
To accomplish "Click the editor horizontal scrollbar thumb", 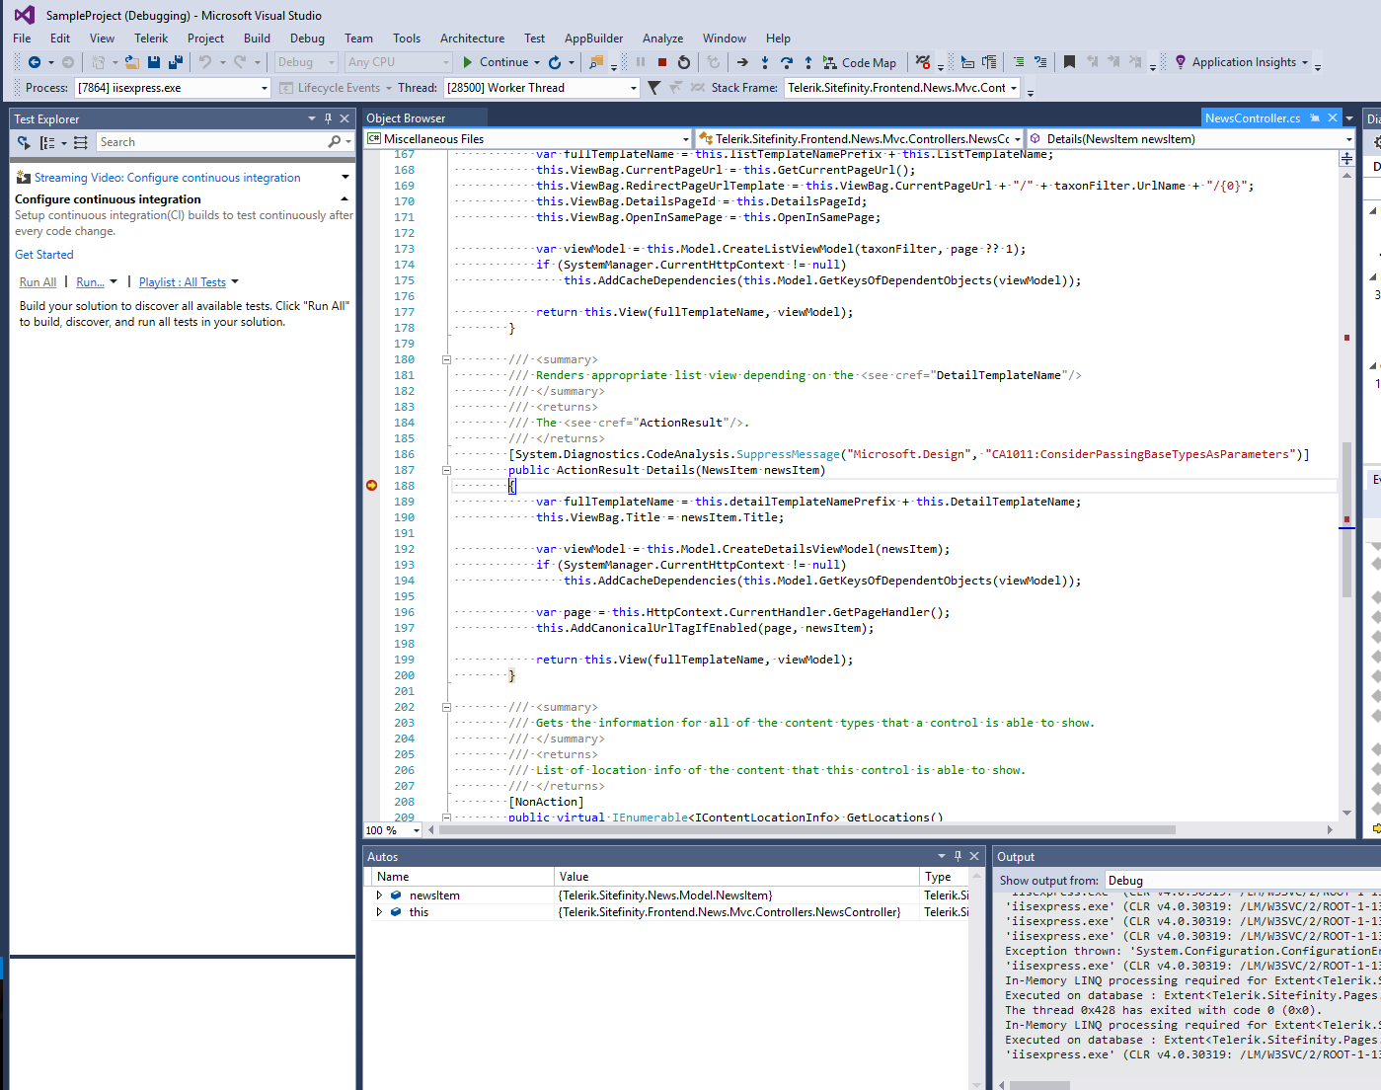I will tap(806, 830).
